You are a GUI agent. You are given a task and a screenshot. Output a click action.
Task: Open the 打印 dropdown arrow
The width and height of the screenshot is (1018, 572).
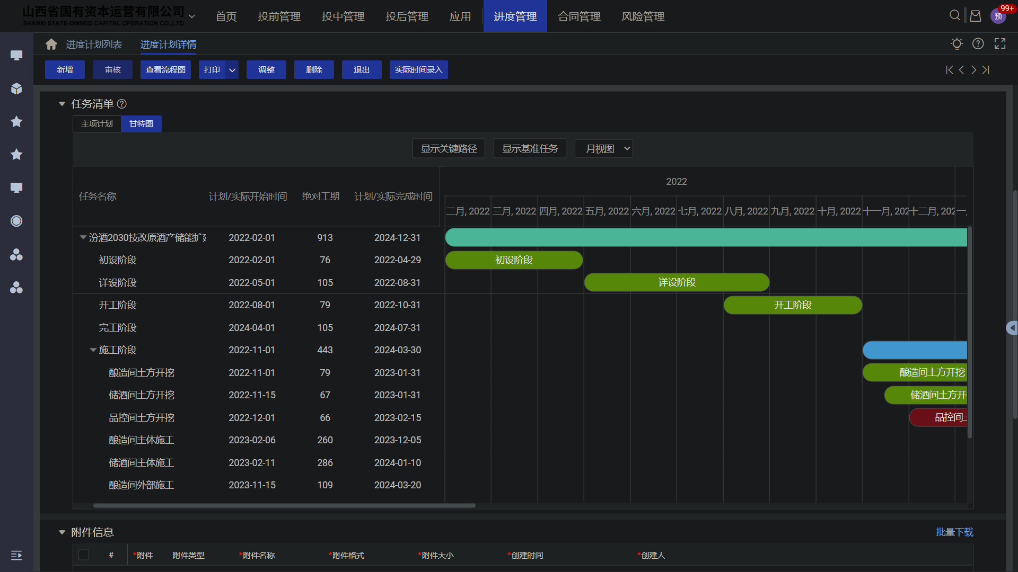pyautogui.click(x=232, y=70)
